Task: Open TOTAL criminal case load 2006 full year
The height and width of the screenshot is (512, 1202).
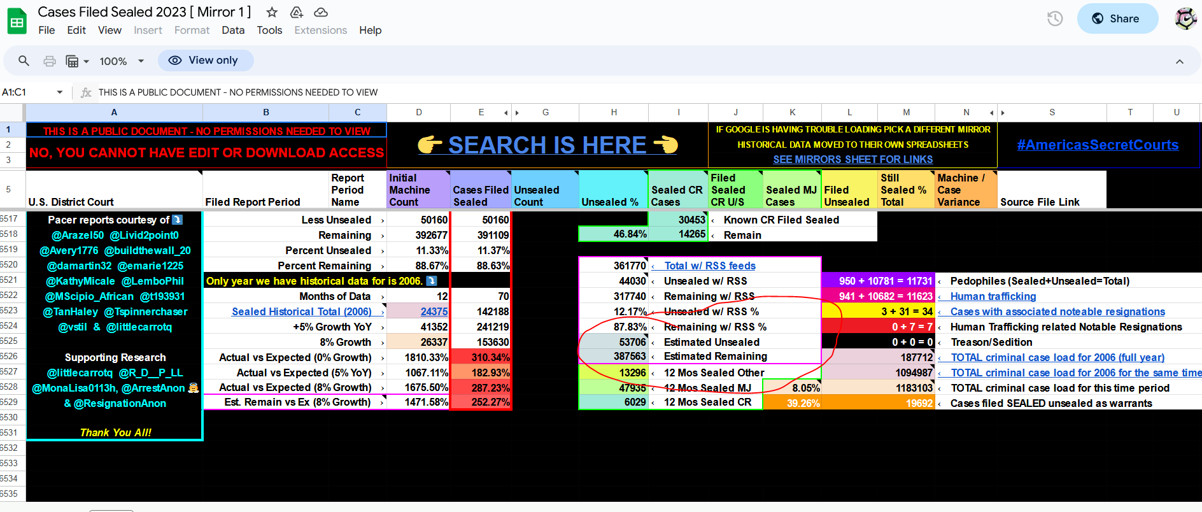Action: (1057, 357)
